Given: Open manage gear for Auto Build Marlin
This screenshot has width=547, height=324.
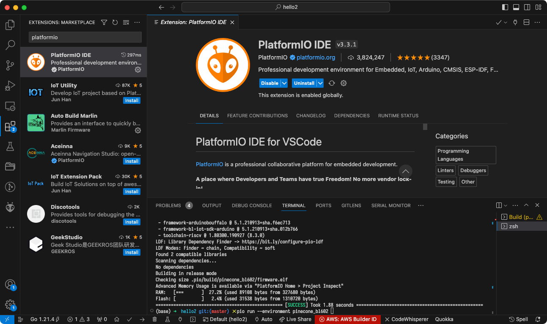Looking at the screenshot, I should coord(138,130).
